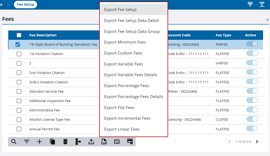
Task: Open the table settings gear icon
Action: coord(130,142)
